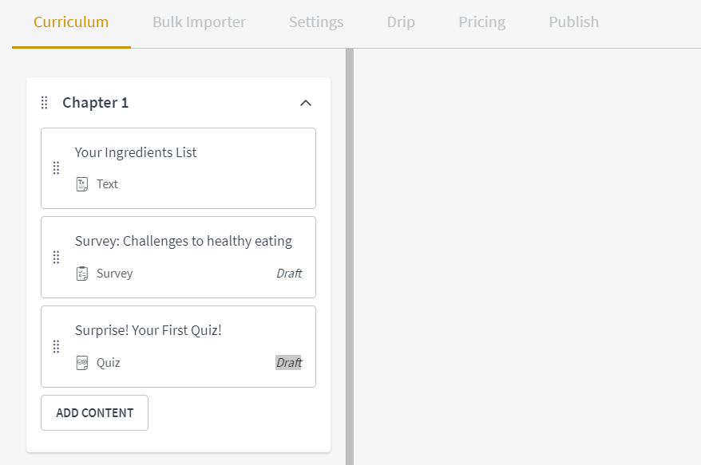The image size is (701, 465).
Task: Open the Drip tab
Action: pos(401,22)
